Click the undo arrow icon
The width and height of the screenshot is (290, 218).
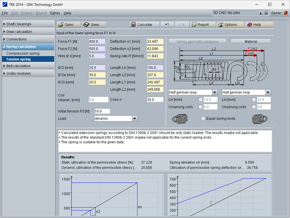(x=167, y=24)
